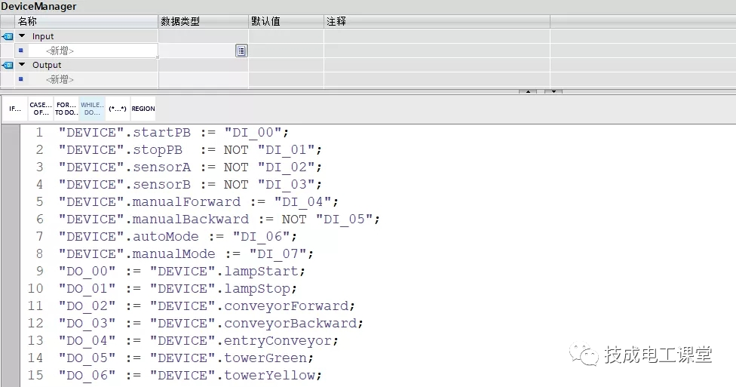This screenshot has height=387, width=736.
Task: Insert an IF statement template
Action: click(15, 109)
